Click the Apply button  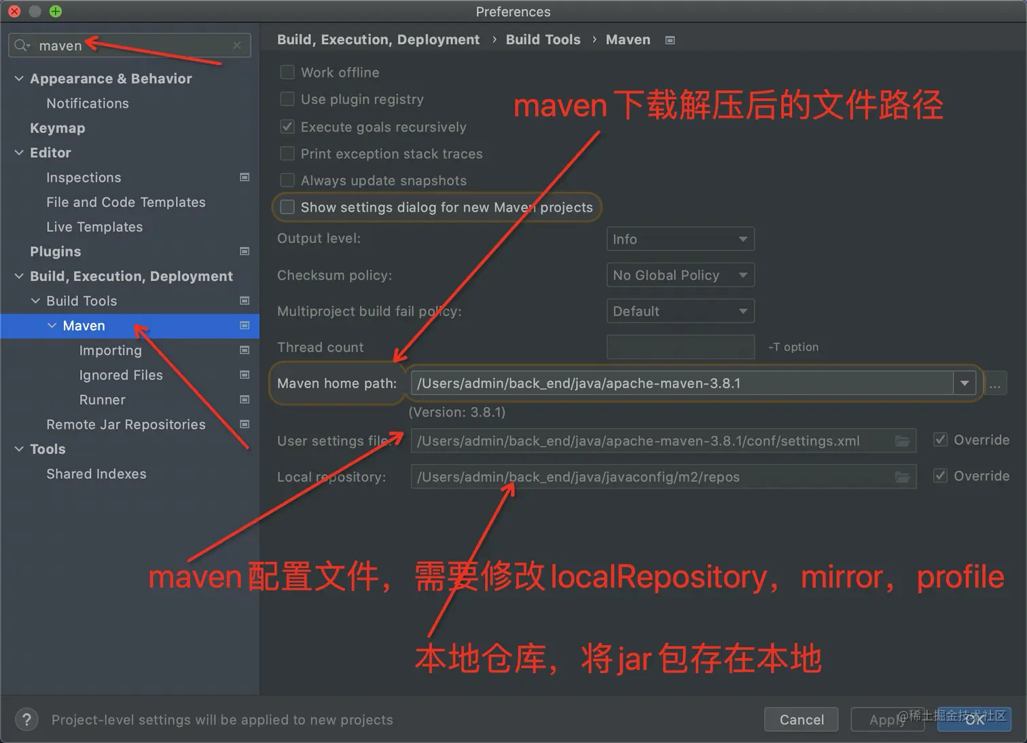point(887,719)
